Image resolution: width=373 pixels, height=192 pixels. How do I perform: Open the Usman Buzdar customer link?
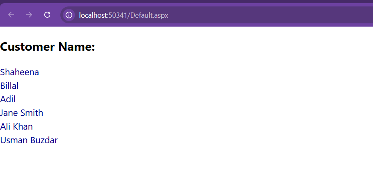tap(29, 140)
